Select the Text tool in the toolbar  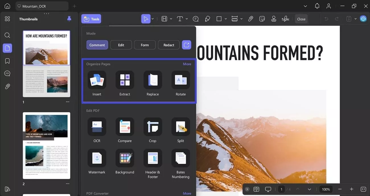180,18
